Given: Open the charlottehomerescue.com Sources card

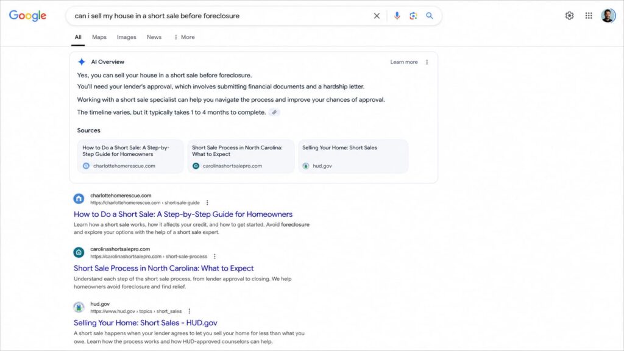Looking at the screenshot, I should coord(130,157).
